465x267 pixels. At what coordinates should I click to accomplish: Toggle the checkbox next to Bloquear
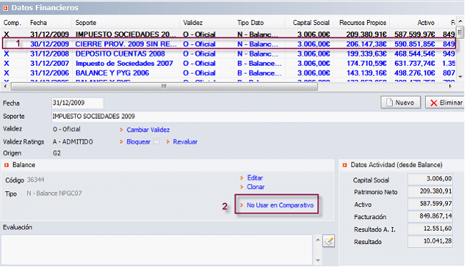156,142
